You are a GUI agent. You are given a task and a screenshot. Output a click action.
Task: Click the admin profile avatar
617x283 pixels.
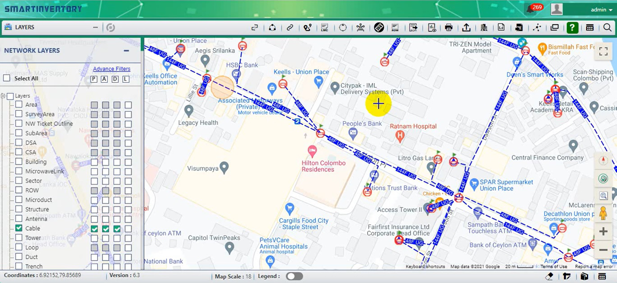[557, 9]
